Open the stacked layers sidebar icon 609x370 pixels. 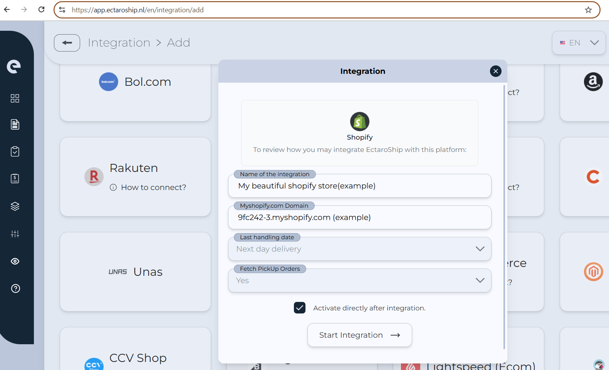[15, 206]
